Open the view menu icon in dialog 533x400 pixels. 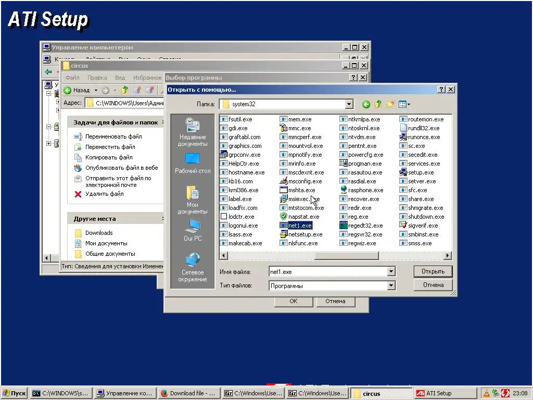click(x=404, y=104)
